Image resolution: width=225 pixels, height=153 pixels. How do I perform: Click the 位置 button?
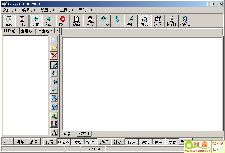click(x=50, y=142)
